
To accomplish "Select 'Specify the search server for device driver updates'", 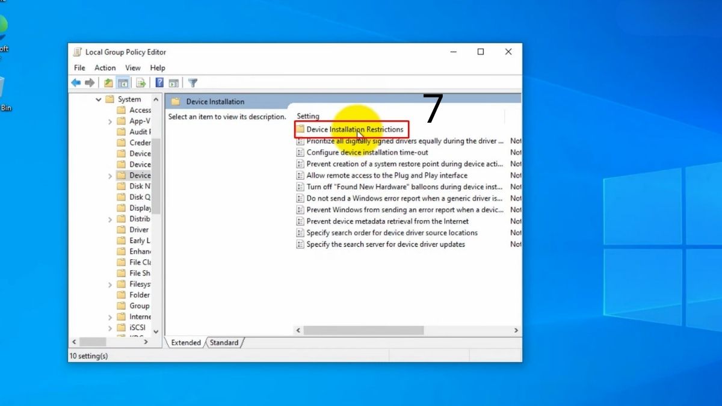I will [386, 244].
